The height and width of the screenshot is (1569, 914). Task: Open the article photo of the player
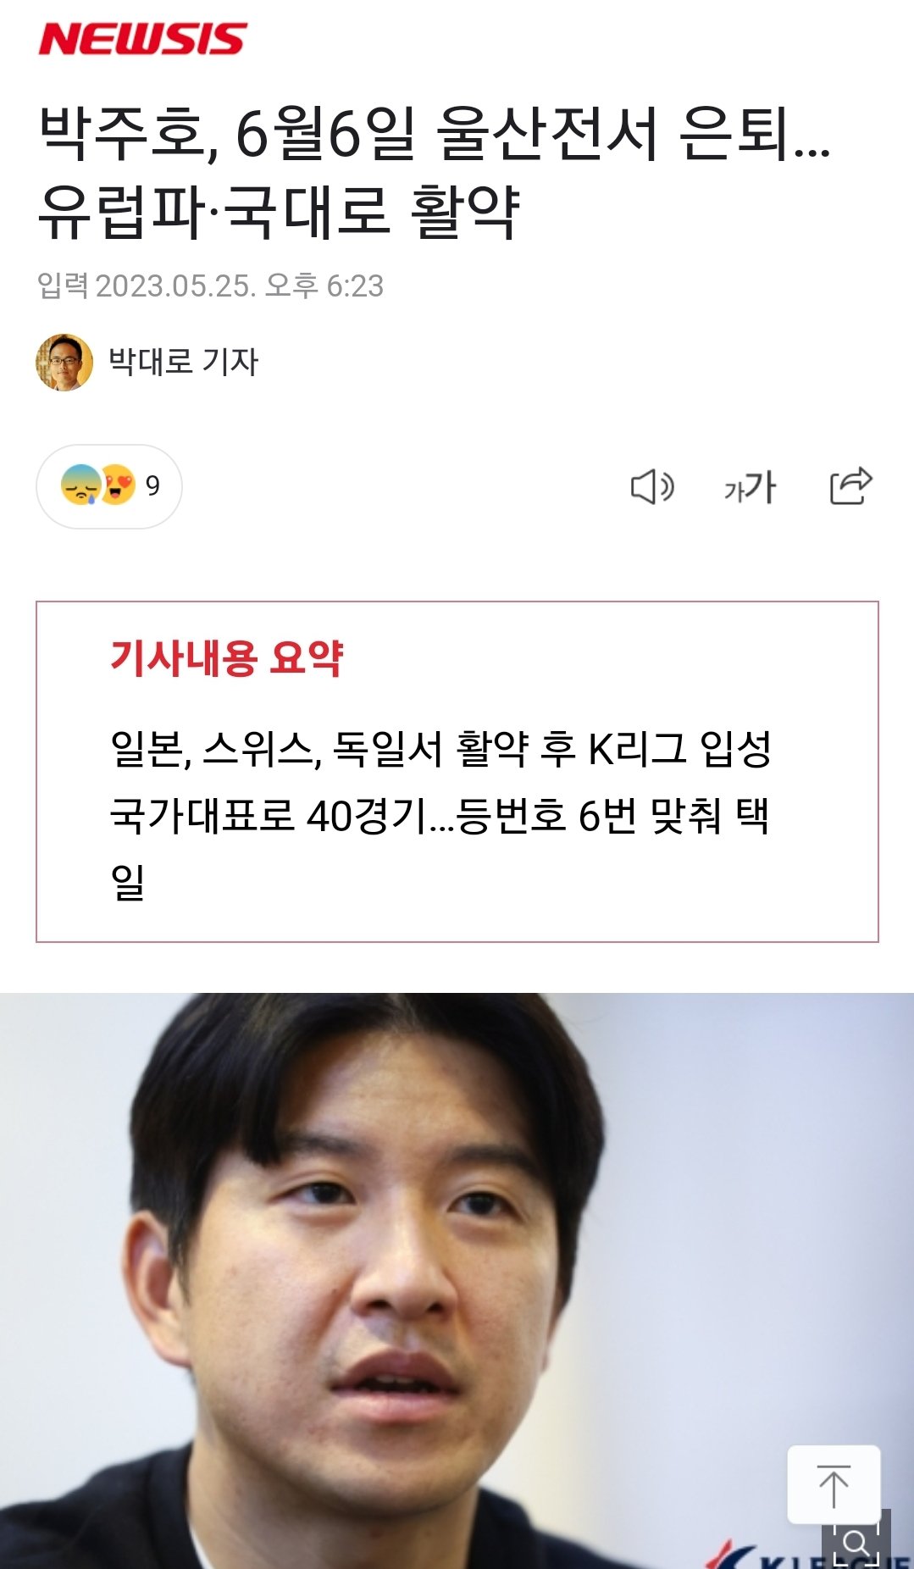[457, 1281]
